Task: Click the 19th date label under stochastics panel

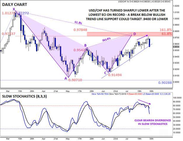Action: click(139, 139)
